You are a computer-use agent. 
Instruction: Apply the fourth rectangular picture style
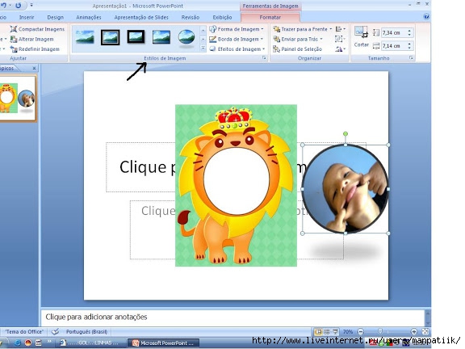tap(161, 37)
